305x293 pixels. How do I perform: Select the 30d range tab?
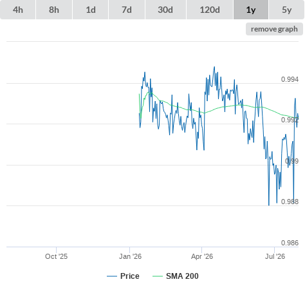tap(165, 10)
